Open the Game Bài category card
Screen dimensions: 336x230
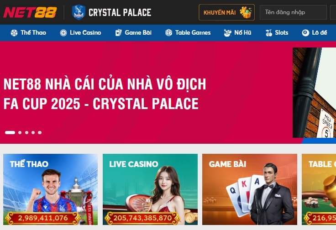click(x=250, y=189)
